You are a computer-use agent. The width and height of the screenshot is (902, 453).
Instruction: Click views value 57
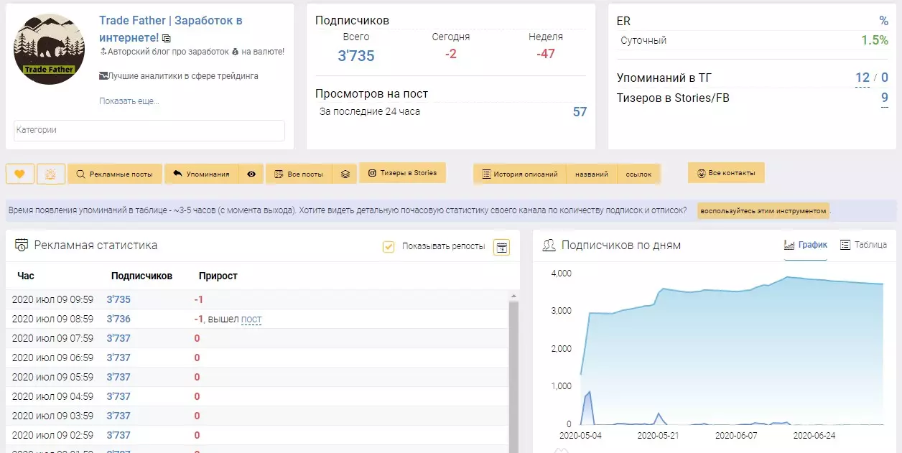580,112
